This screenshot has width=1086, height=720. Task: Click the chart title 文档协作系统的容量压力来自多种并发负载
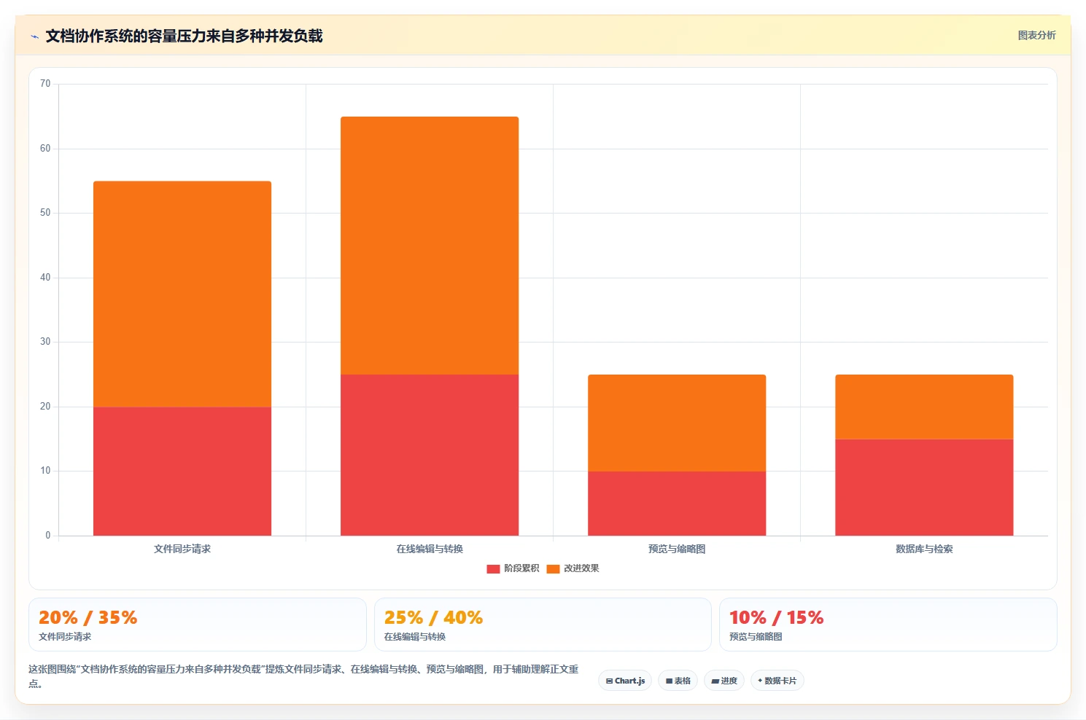coord(184,36)
